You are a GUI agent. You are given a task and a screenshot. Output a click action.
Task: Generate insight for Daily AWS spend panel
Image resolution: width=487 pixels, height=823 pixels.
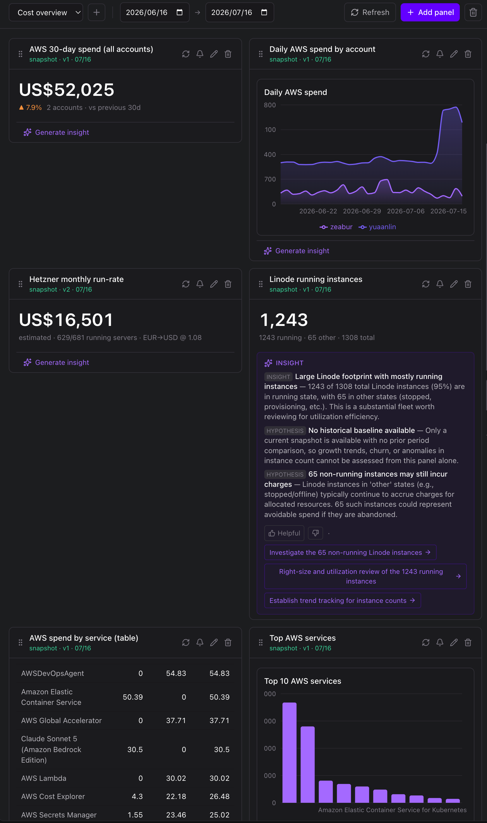click(297, 251)
